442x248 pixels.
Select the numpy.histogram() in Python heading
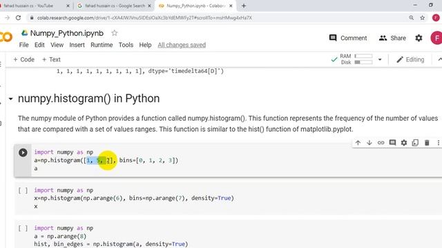click(x=89, y=99)
